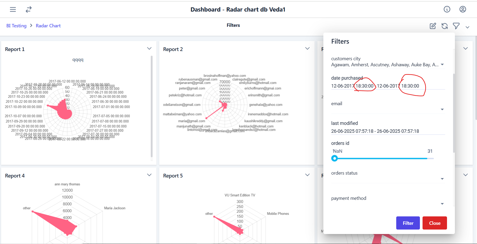The height and width of the screenshot is (244, 477).
Task: Expand the Report 5 options chevron
Action: click(x=307, y=175)
